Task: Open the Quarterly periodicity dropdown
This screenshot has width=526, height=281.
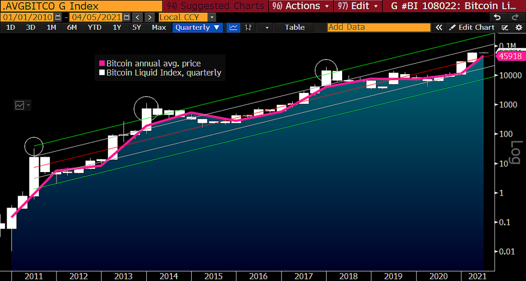Action: [198, 28]
